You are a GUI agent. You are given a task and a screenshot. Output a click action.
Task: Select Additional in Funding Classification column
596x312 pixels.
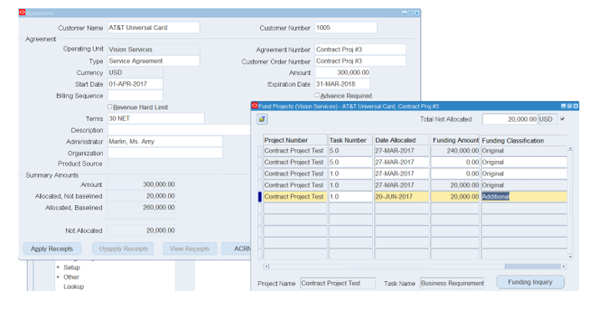tap(524, 197)
